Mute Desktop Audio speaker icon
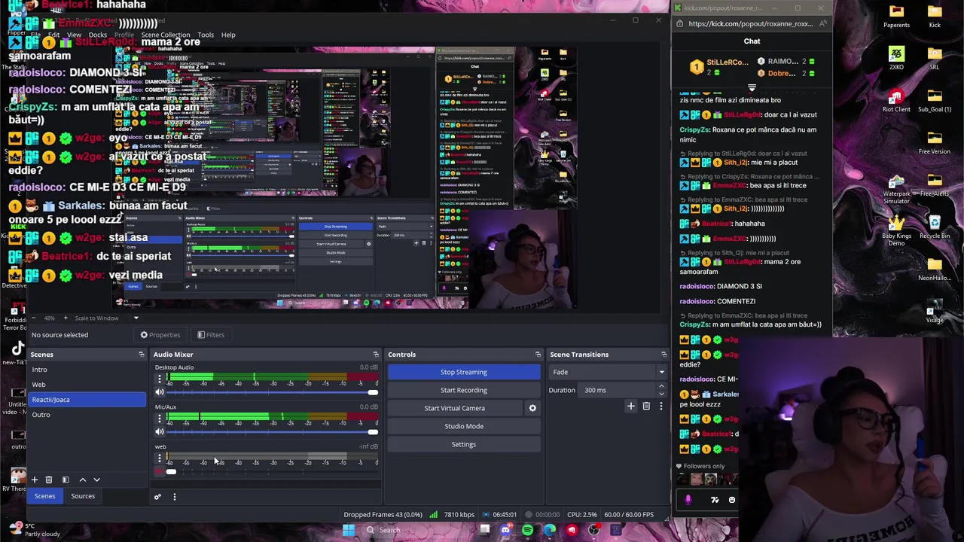This screenshot has height=542, width=964. pos(159,392)
